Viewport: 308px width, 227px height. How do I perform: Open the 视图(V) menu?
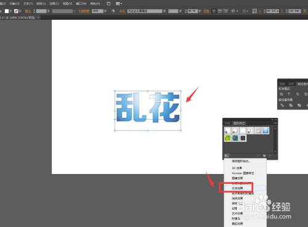pyautogui.click(x=68, y=4)
